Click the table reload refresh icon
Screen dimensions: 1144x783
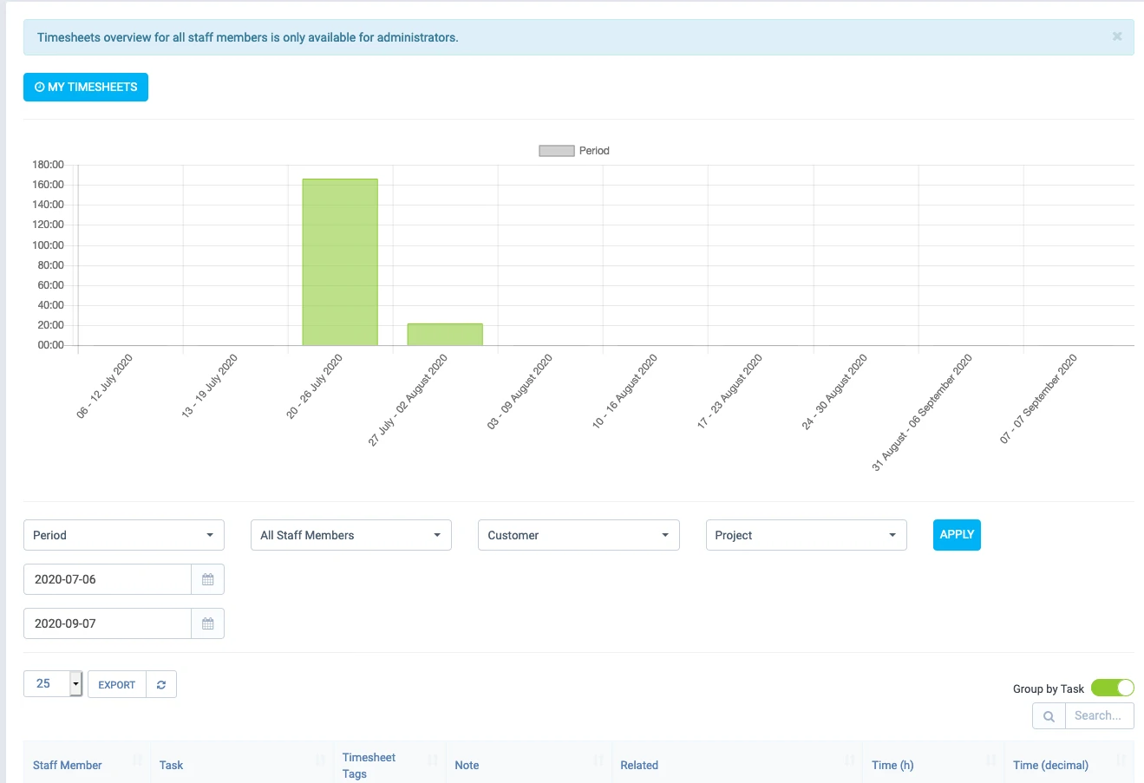pyautogui.click(x=161, y=684)
